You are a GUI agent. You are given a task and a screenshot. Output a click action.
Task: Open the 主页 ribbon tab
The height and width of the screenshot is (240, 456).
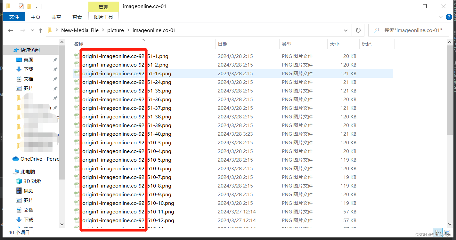(36, 17)
